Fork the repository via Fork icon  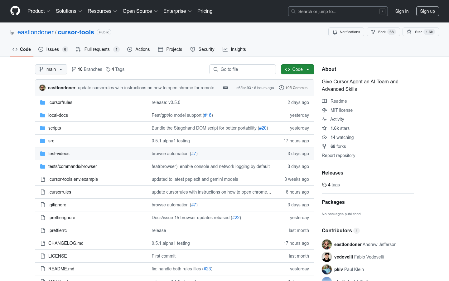pos(373,32)
